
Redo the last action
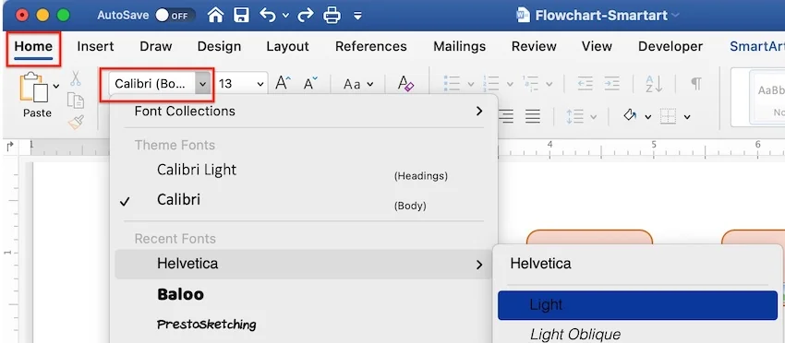306,15
